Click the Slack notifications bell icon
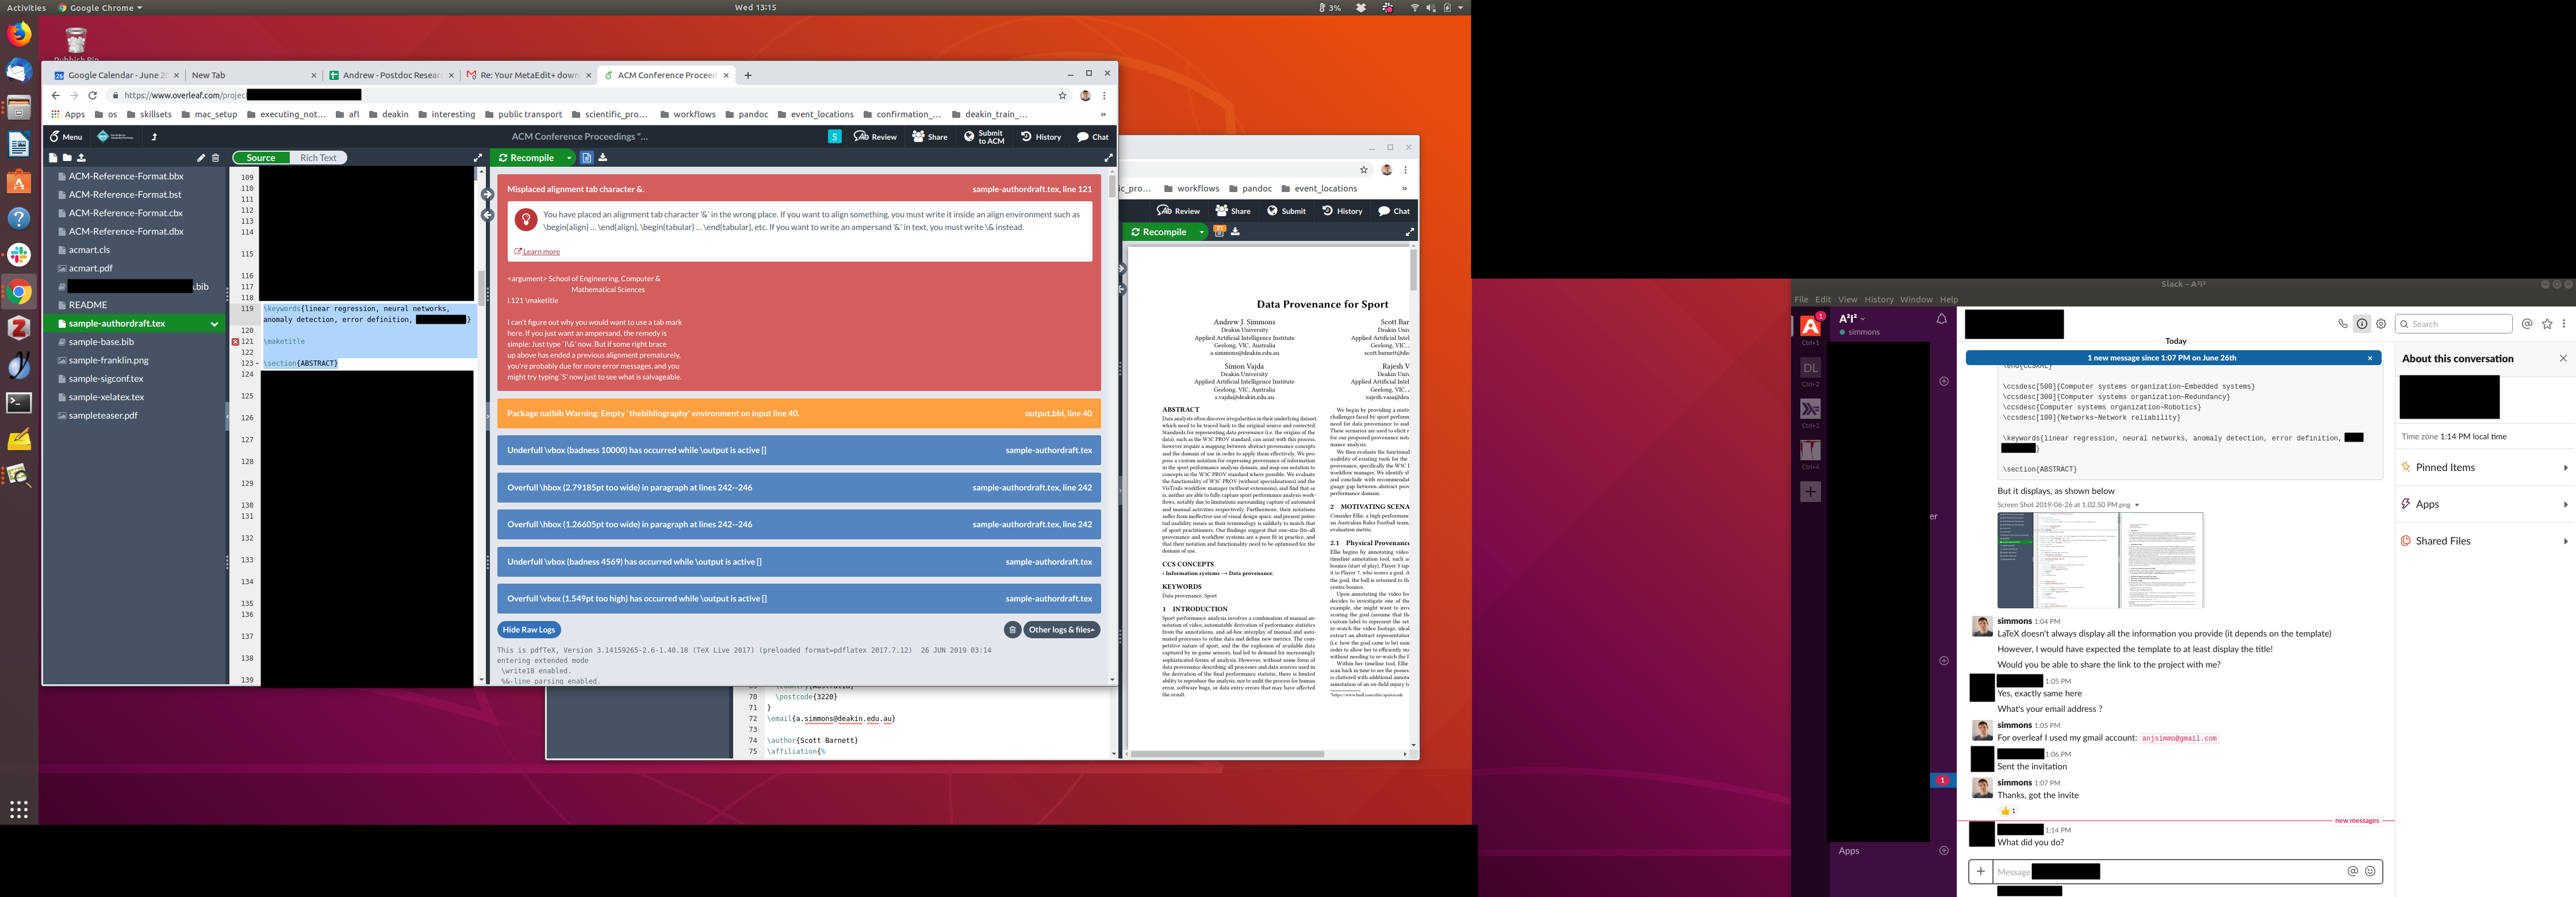 point(1941,319)
